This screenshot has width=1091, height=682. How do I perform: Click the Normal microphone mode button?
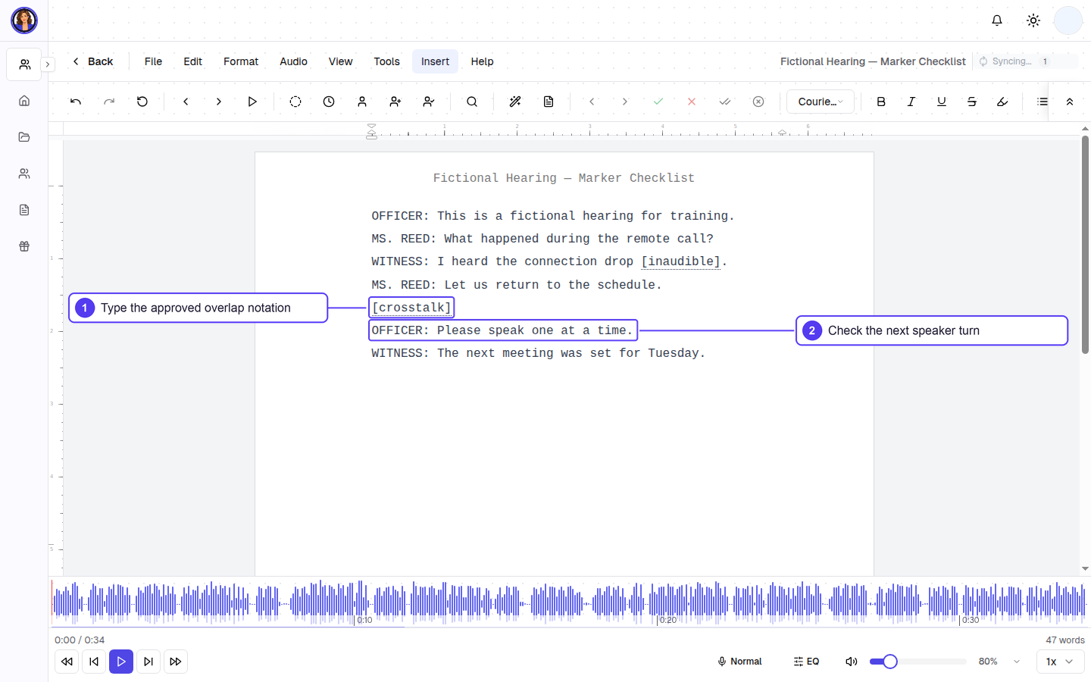(x=739, y=662)
